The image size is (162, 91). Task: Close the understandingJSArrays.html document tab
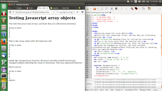click(110, 12)
